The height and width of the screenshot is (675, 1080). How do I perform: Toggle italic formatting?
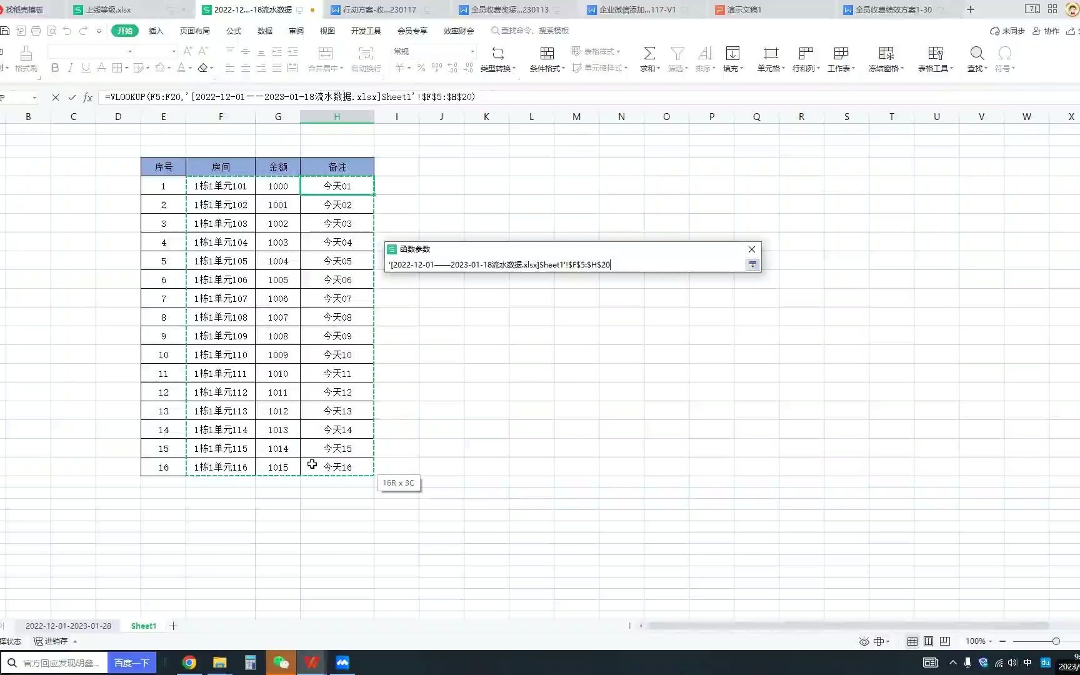(x=71, y=67)
